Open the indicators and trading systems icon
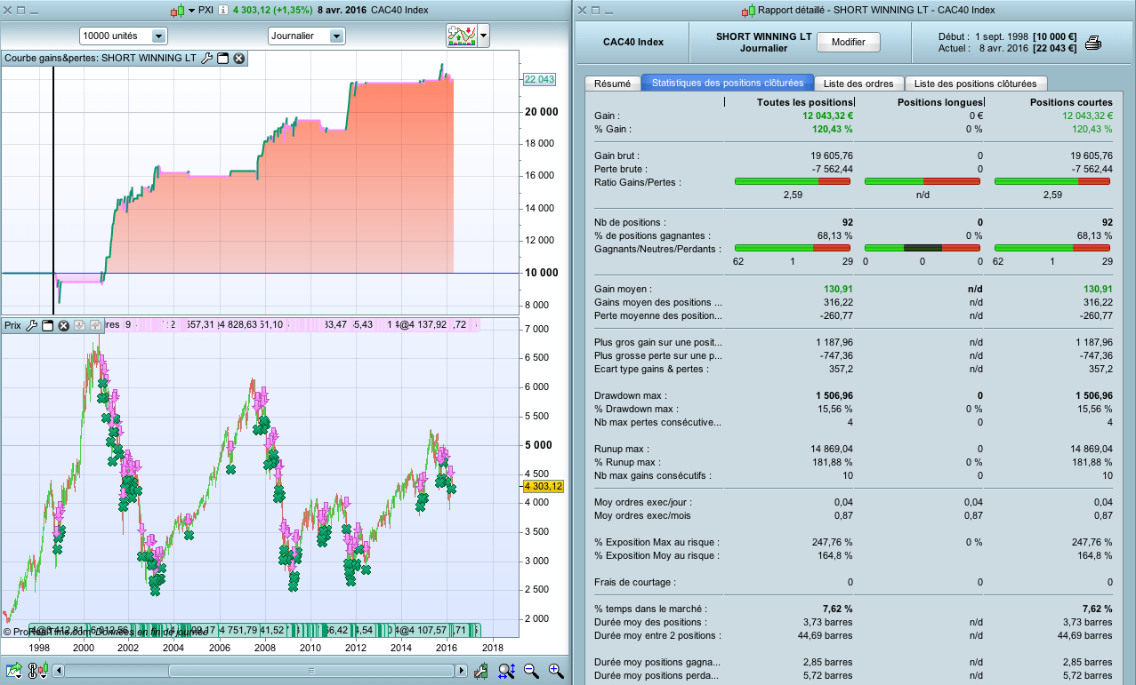The image size is (1136, 685). 461,36
